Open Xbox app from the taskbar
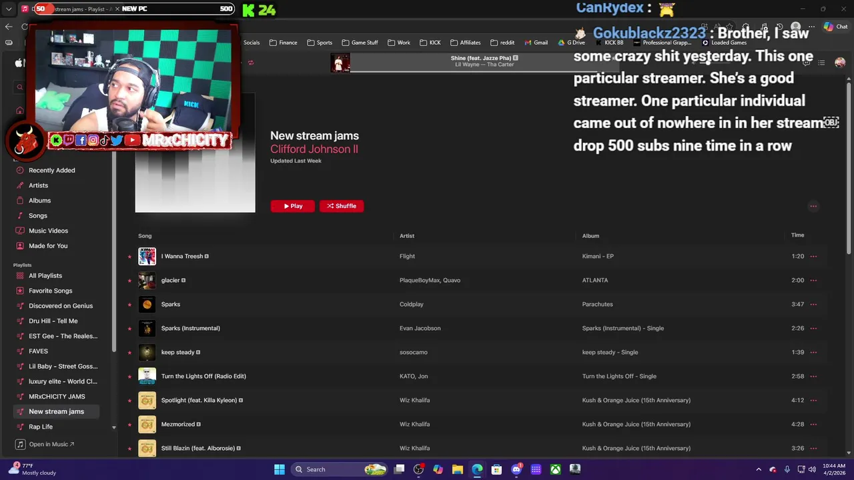This screenshot has height=480, width=854. [x=555, y=469]
